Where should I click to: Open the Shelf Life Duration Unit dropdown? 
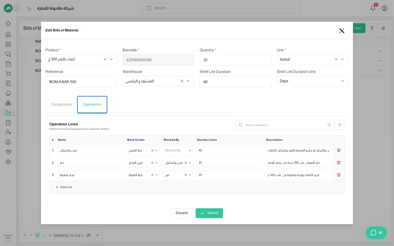312,81
